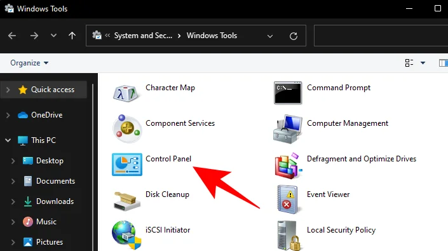
Task: Click the navigation pane scrollbar
Action: pyautogui.click(x=93, y=167)
